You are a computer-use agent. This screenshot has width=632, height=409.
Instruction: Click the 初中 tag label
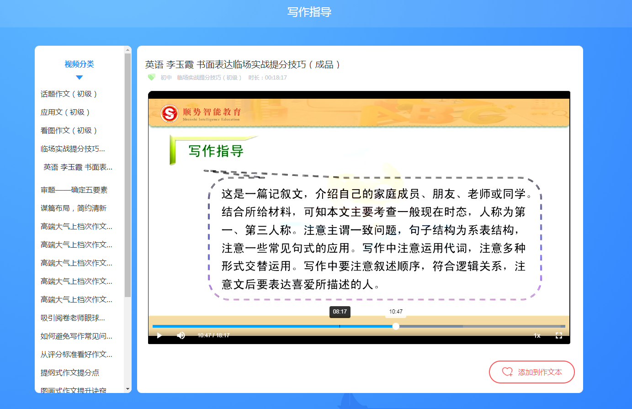(x=166, y=78)
